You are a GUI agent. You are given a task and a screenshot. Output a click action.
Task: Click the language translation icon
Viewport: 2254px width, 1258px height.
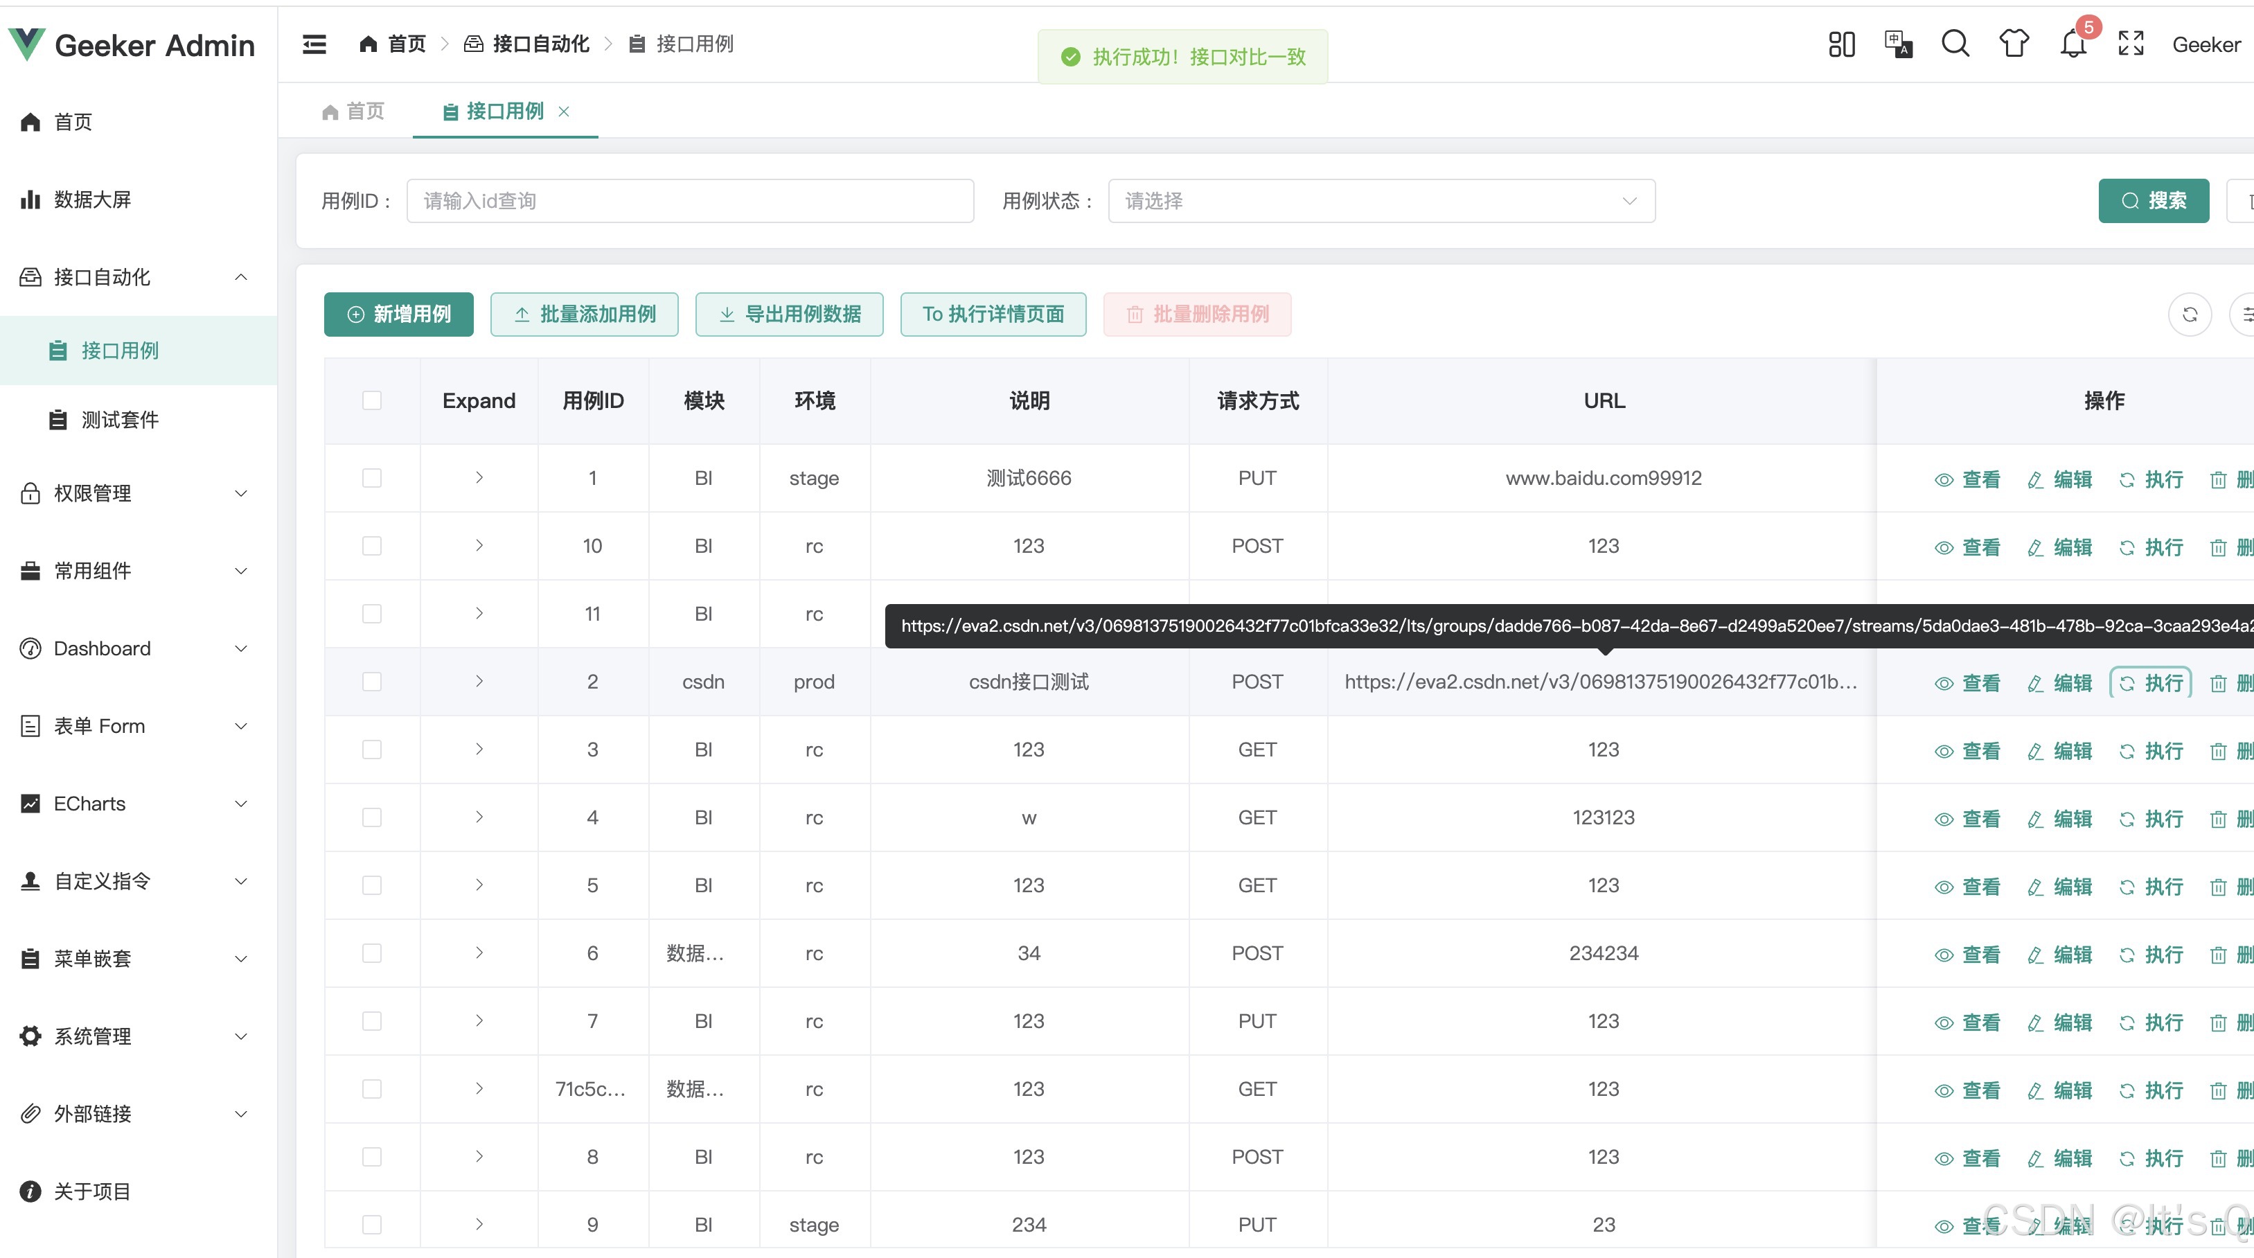[1898, 44]
